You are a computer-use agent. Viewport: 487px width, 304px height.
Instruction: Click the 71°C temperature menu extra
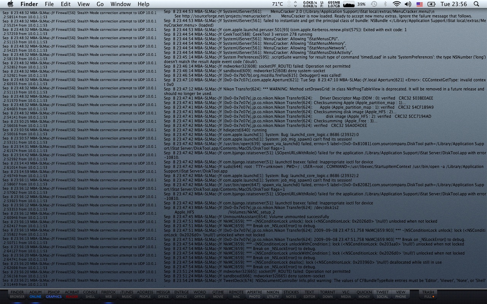(277, 4)
